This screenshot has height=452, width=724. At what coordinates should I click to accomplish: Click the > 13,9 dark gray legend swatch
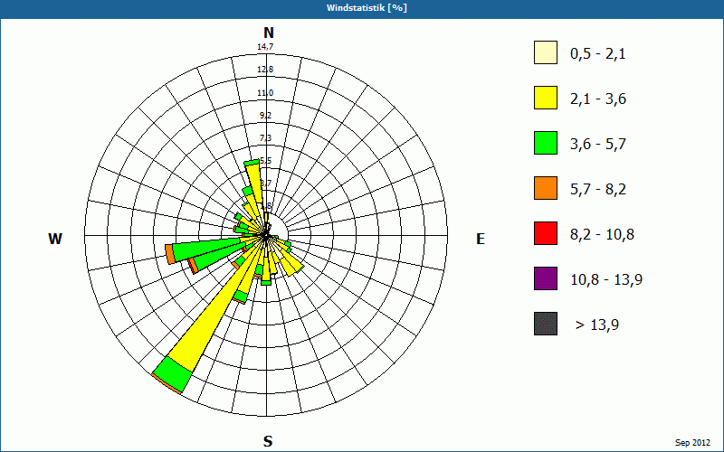[x=546, y=324]
